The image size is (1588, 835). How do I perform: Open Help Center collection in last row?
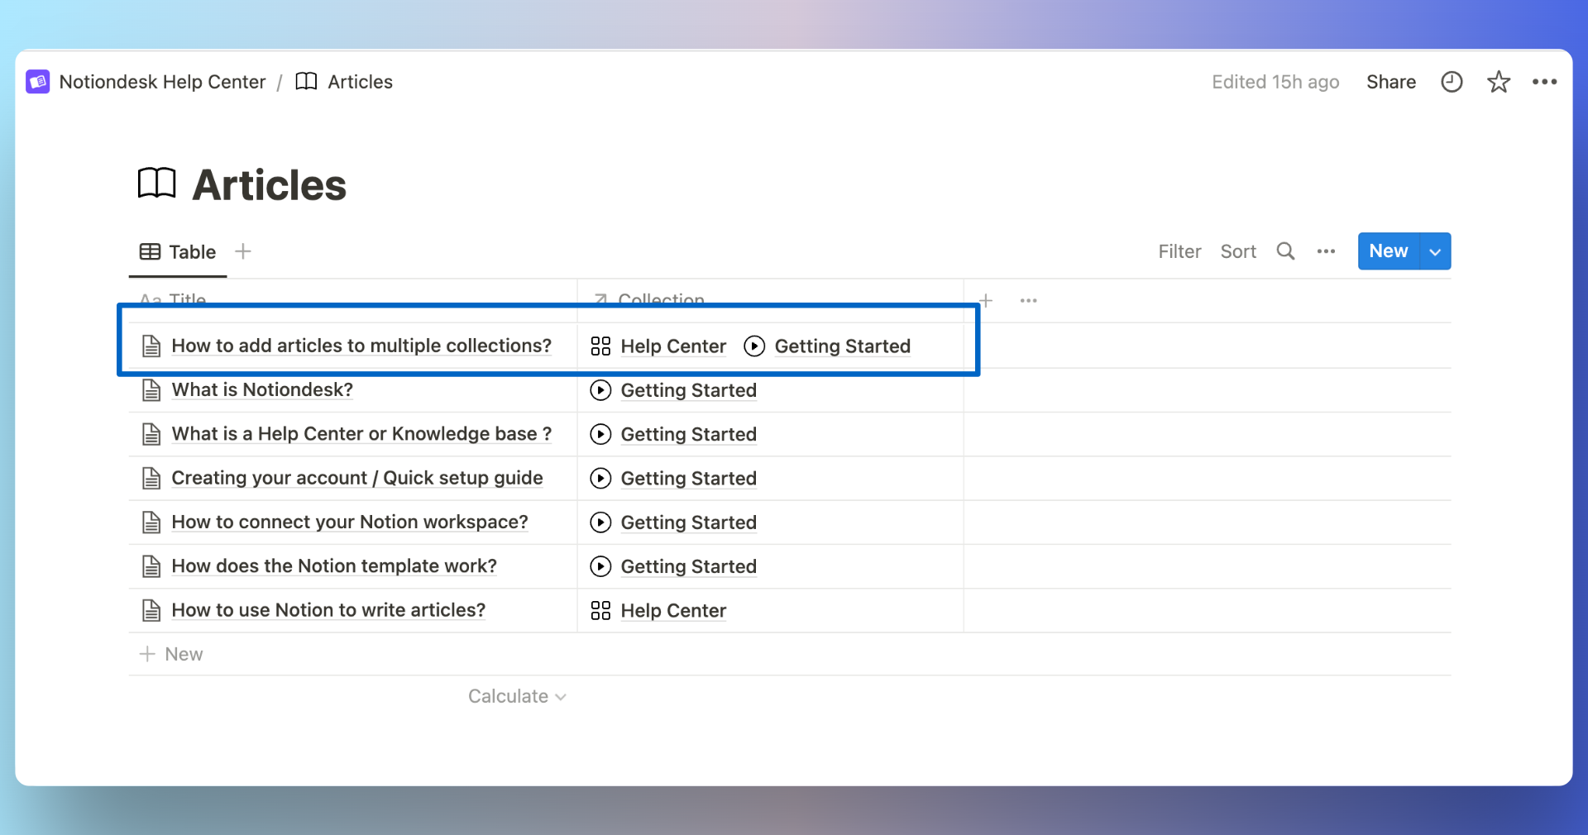(x=672, y=610)
